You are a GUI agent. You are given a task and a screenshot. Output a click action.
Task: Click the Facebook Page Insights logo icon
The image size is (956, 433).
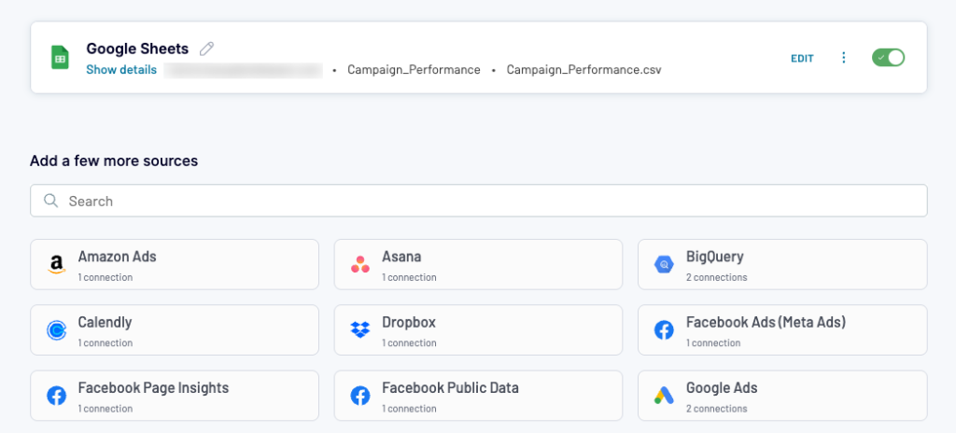click(x=56, y=396)
